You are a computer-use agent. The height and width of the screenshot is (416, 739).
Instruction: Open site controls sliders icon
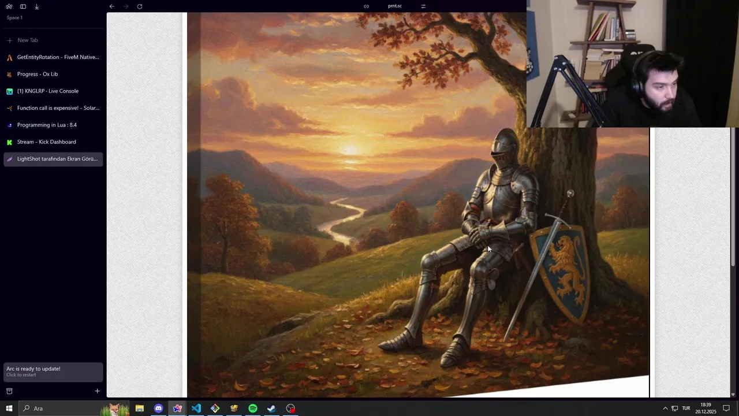[423, 6]
